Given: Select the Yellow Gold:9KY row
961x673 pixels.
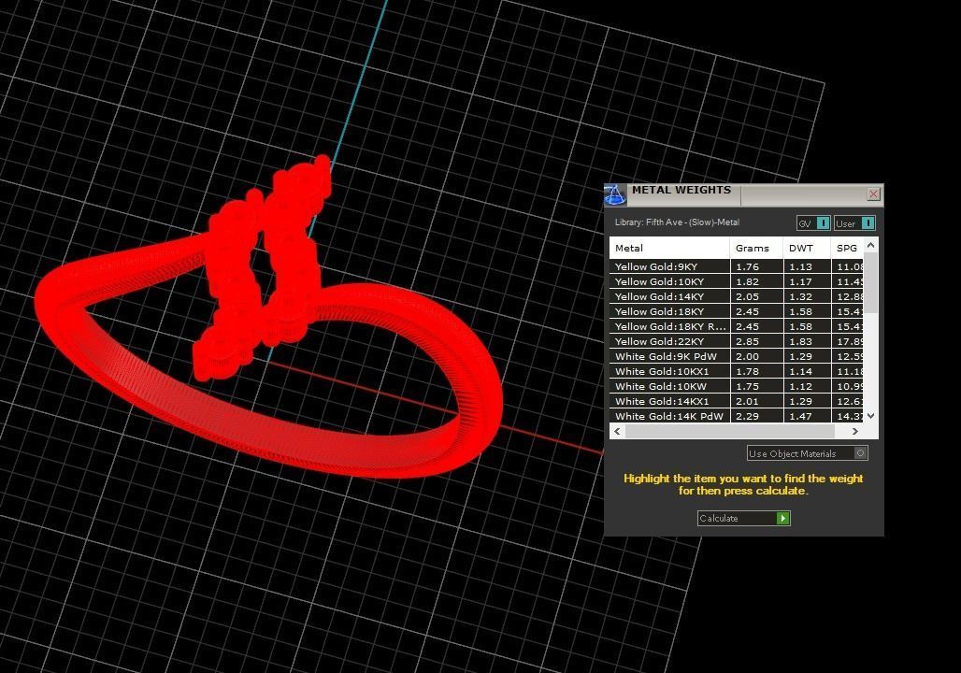Looking at the screenshot, I should point(736,266).
